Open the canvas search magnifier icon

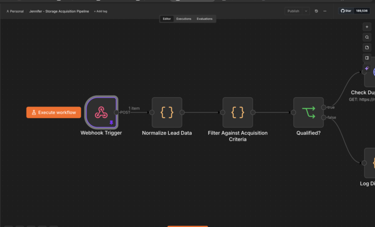click(x=367, y=37)
